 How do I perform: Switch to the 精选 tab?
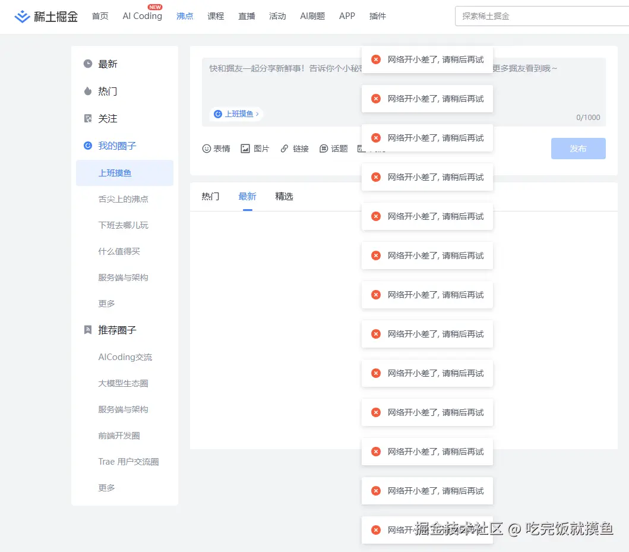(x=284, y=196)
